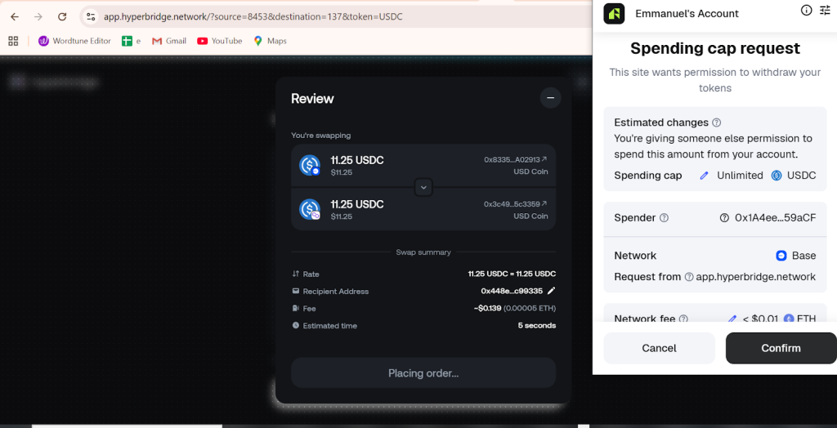
Task: Open site information icon in address bar
Action: click(x=91, y=16)
